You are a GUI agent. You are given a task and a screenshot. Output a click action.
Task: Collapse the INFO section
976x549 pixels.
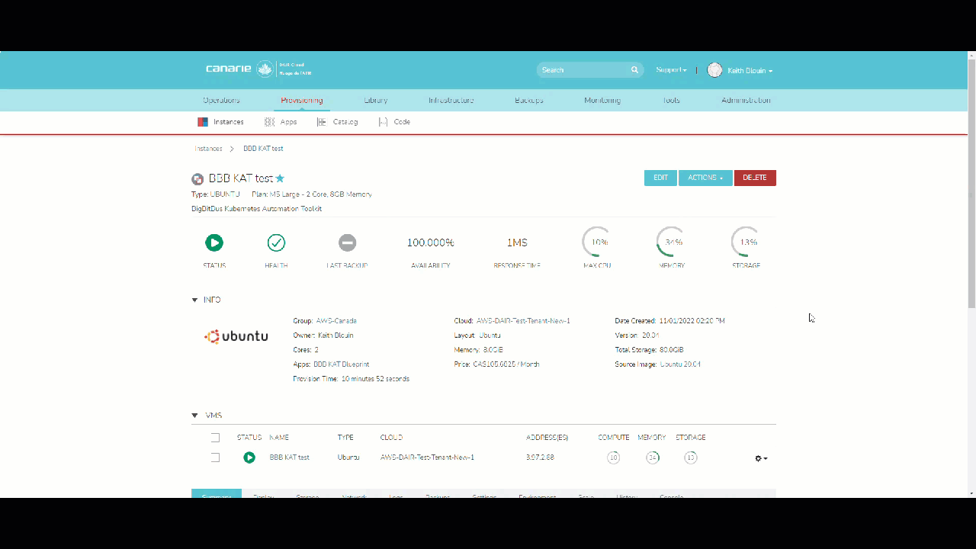pos(195,300)
